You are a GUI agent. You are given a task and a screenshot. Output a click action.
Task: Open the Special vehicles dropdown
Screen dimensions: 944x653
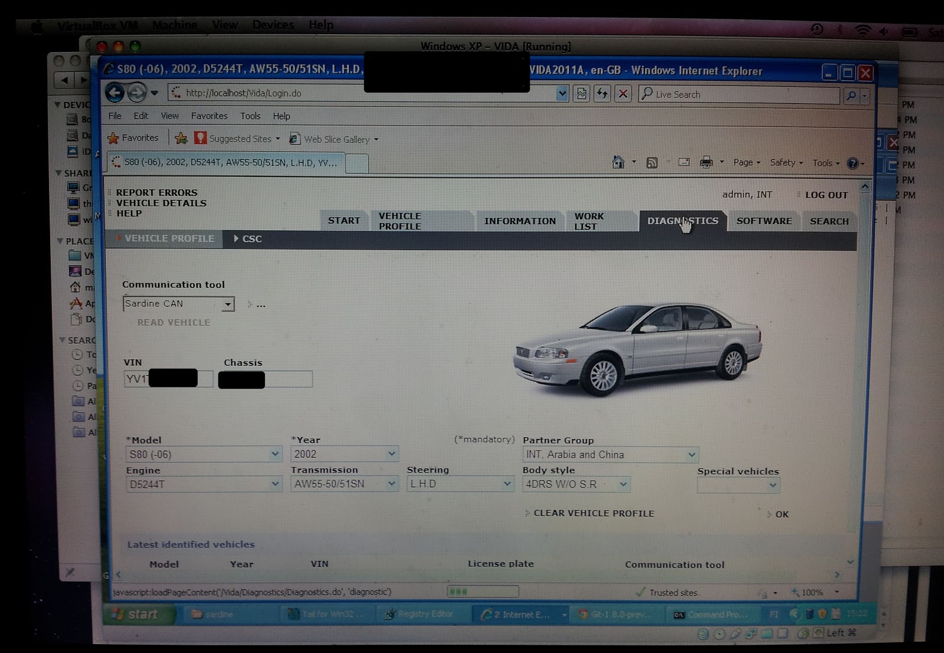pyautogui.click(x=739, y=485)
